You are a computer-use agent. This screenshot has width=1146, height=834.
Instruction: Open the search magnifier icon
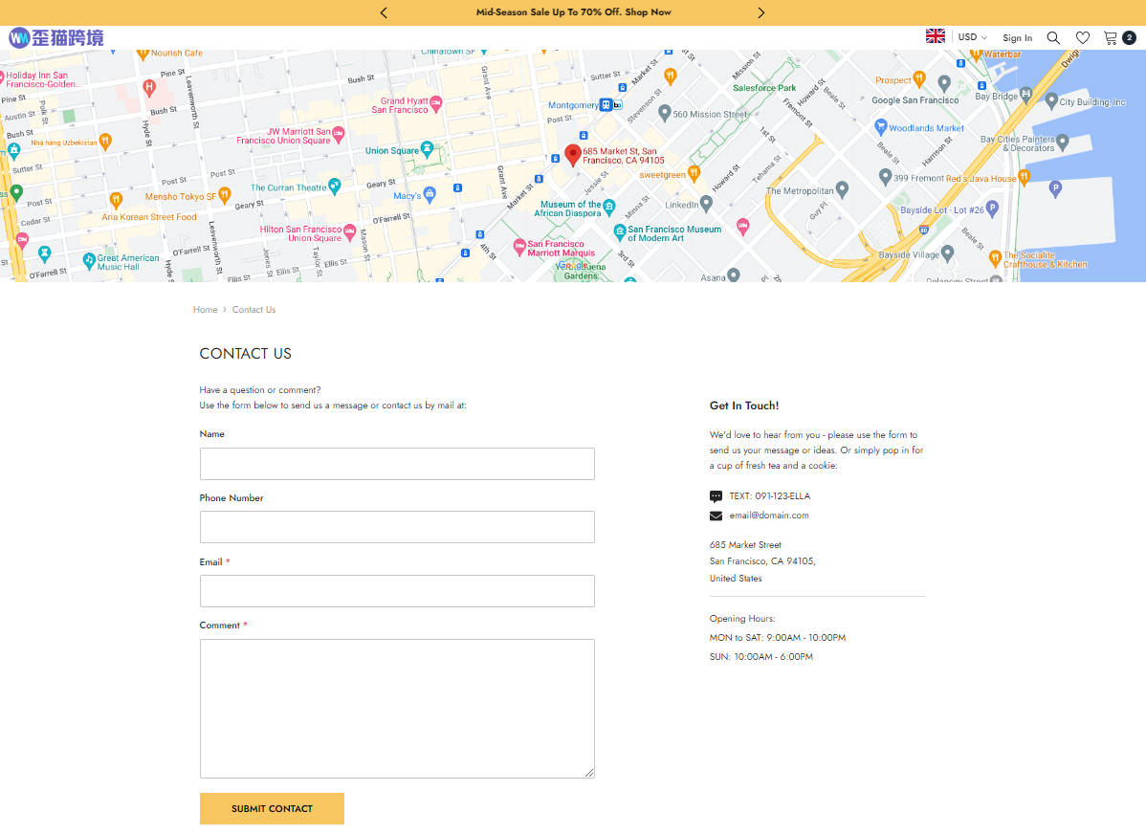1053,38
